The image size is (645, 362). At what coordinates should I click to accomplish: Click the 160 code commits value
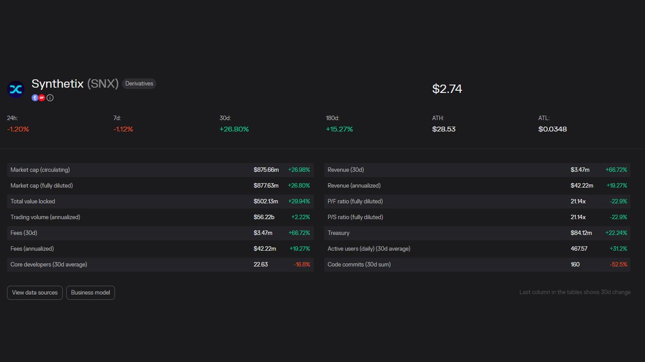575,264
